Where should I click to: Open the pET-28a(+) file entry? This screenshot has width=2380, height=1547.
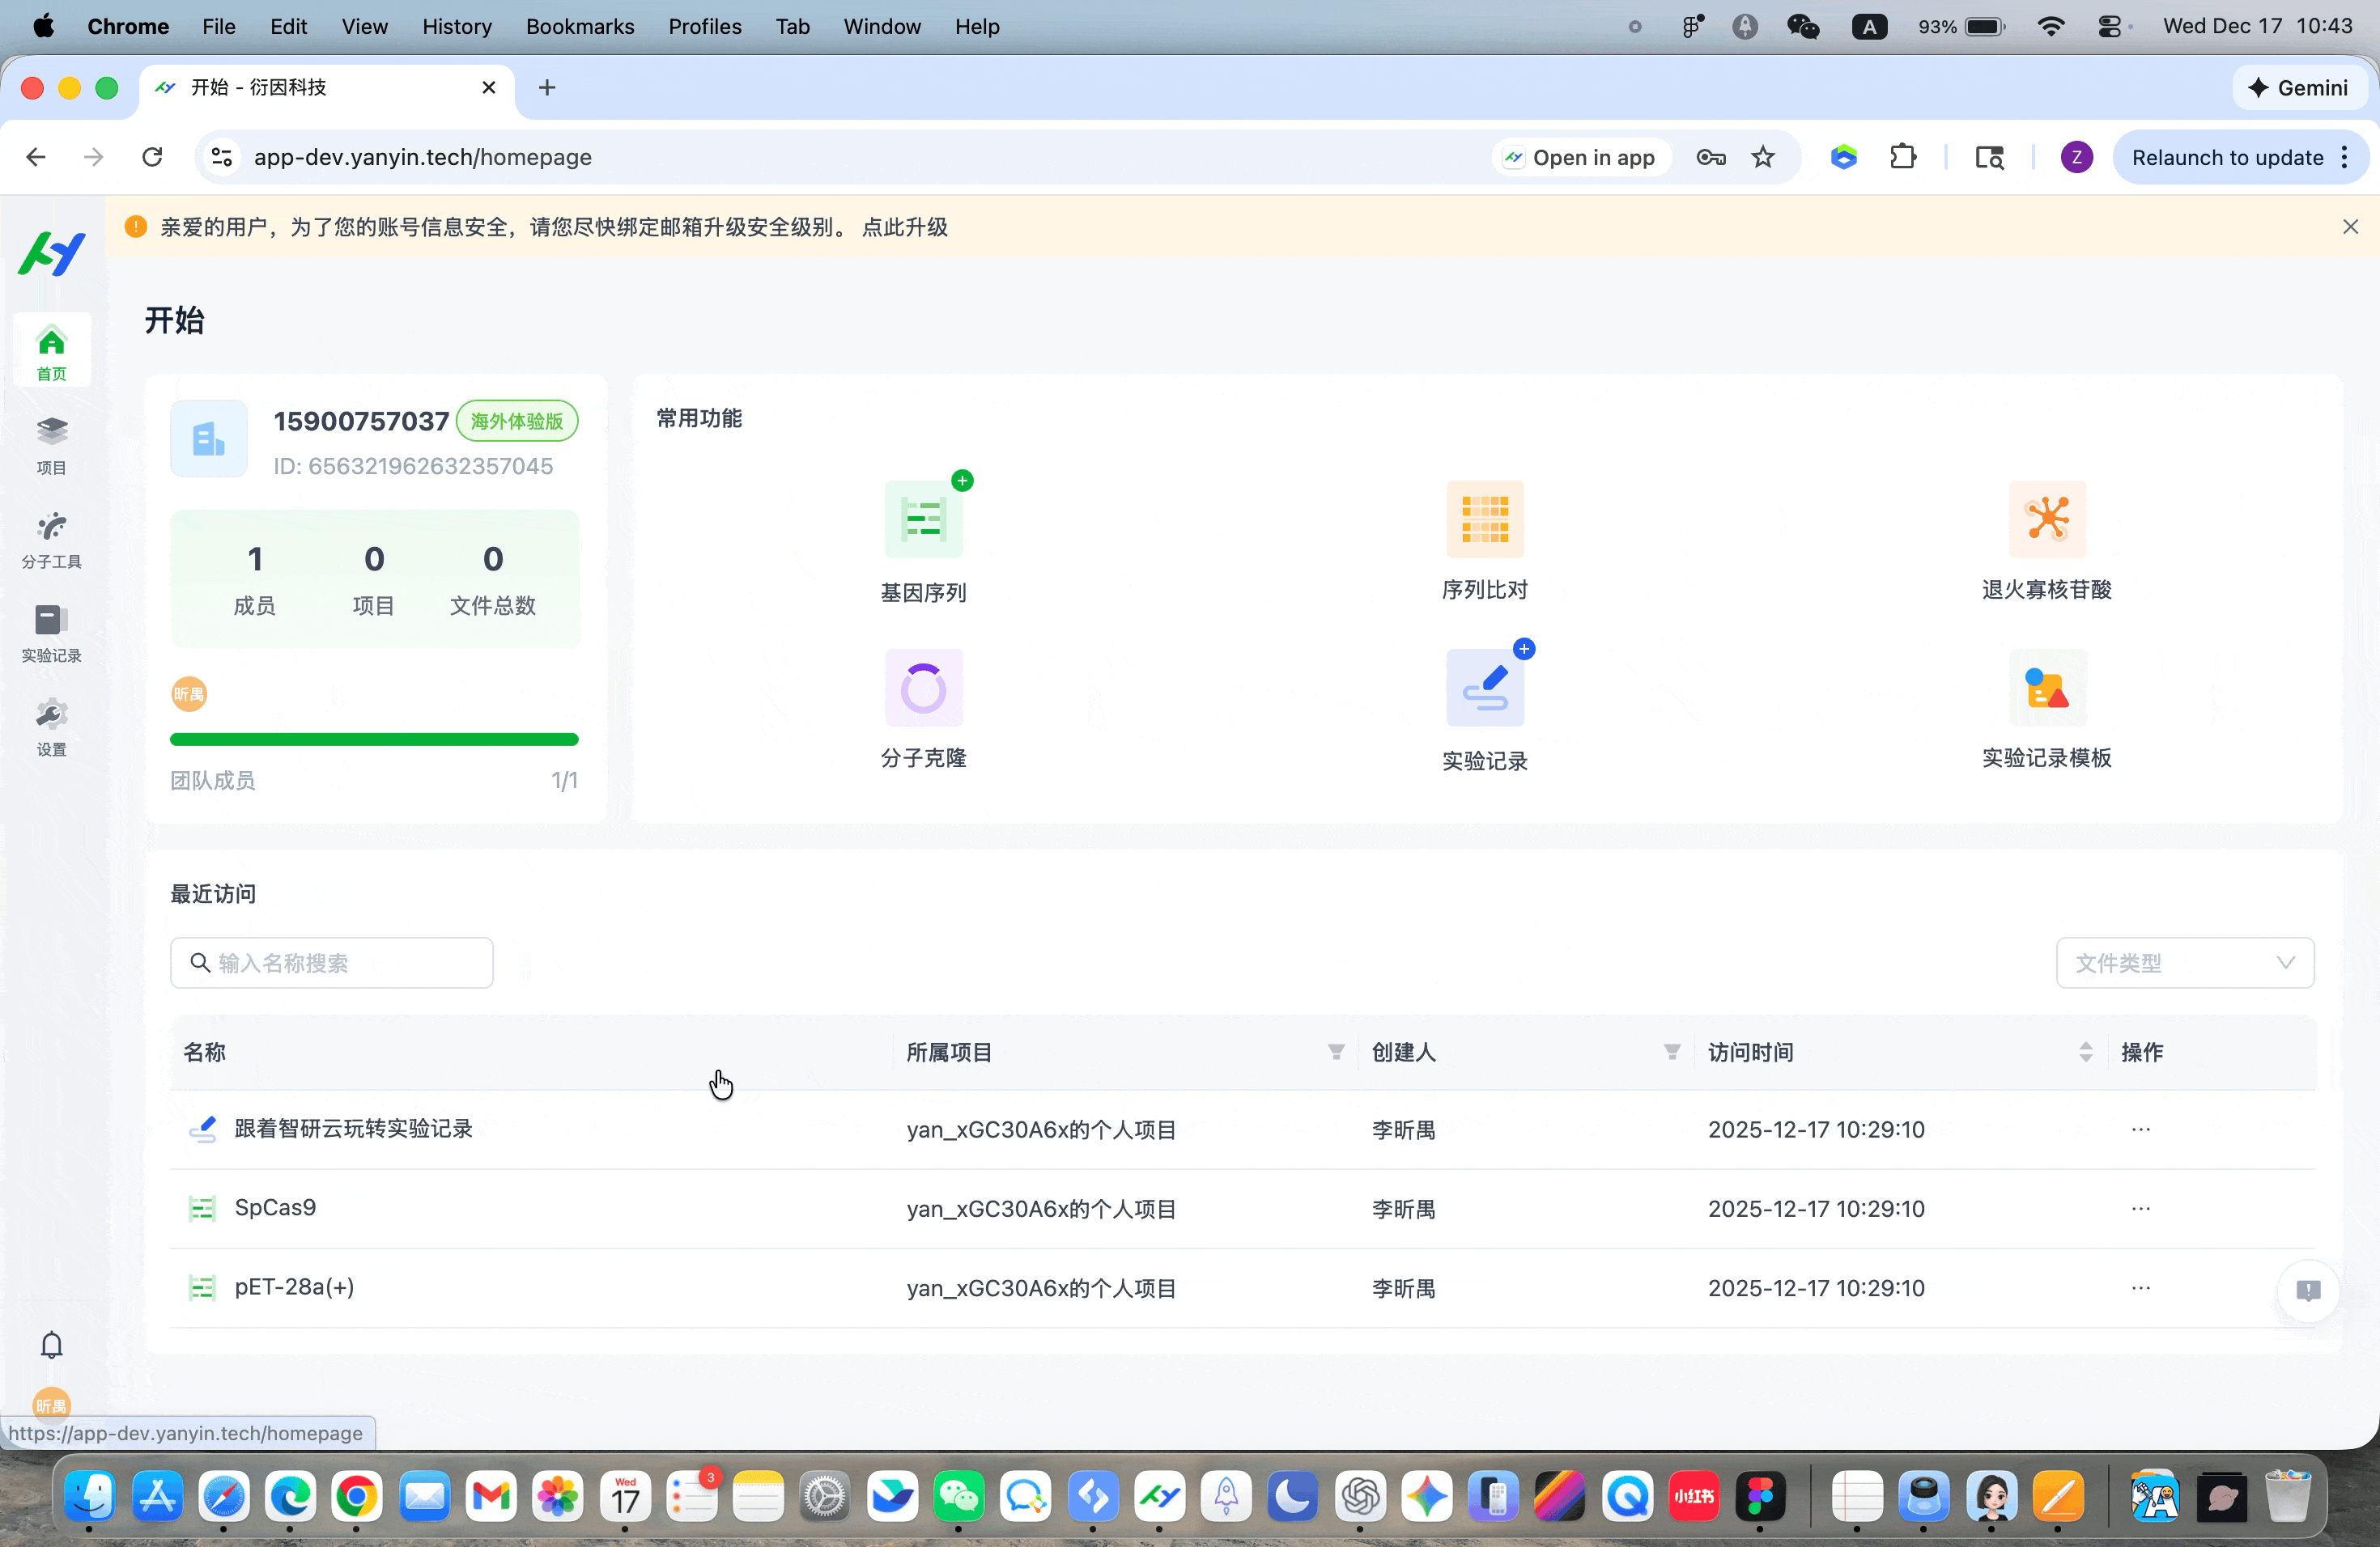(x=294, y=1286)
